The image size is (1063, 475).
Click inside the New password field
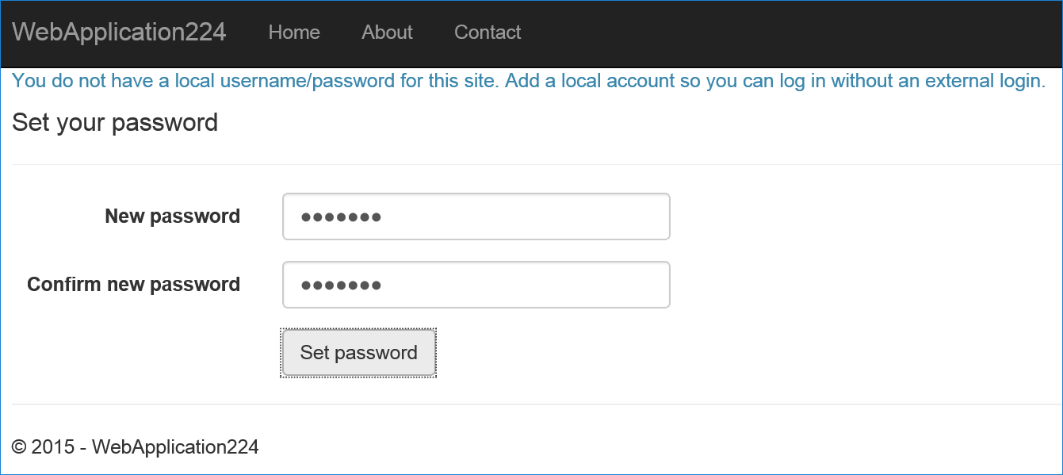point(476,216)
